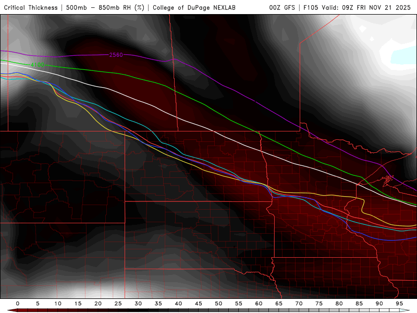
Task: Click the "00Z GFS" model run label
Action: pos(282,8)
